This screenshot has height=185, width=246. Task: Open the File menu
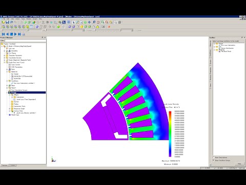(x=4, y=18)
